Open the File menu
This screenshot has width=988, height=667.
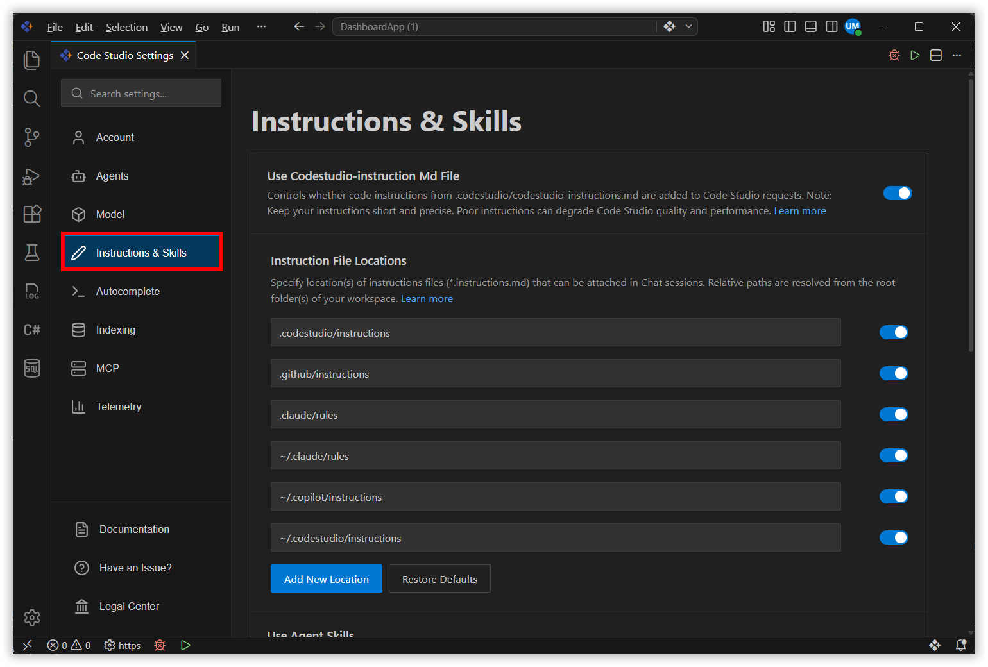click(55, 27)
